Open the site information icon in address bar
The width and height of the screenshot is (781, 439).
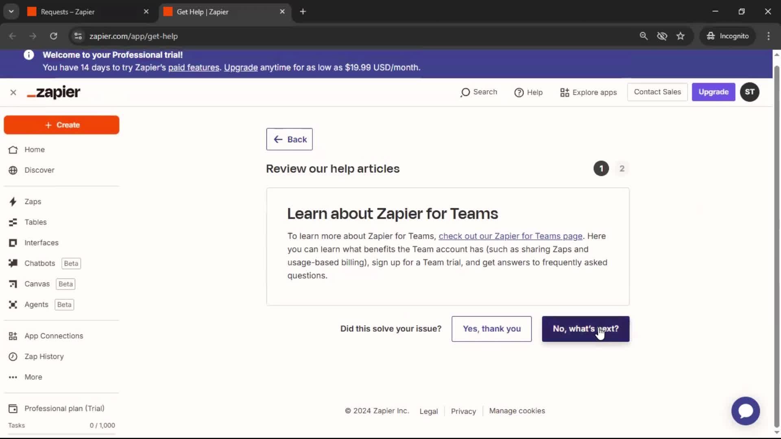[x=78, y=36]
